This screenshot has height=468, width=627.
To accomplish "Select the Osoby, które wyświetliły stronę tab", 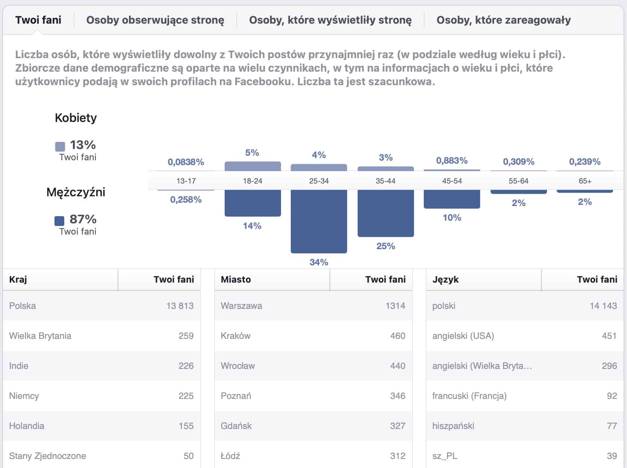I will click(330, 20).
